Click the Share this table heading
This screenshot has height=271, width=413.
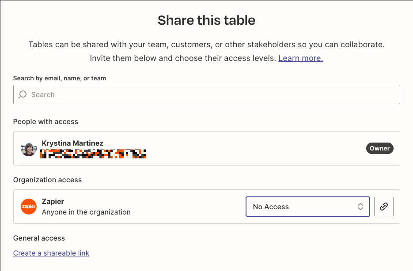point(206,20)
